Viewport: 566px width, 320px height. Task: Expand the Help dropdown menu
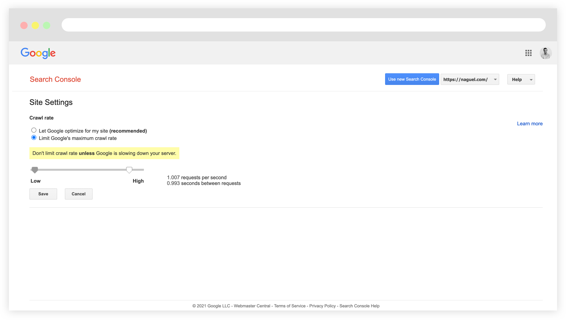coord(521,79)
